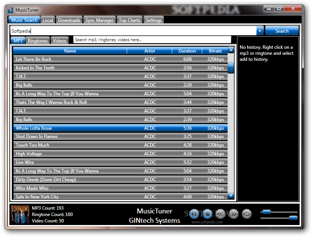
Task: Select the song 'Let There Be Rock'
Action: click(x=120, y=59)
